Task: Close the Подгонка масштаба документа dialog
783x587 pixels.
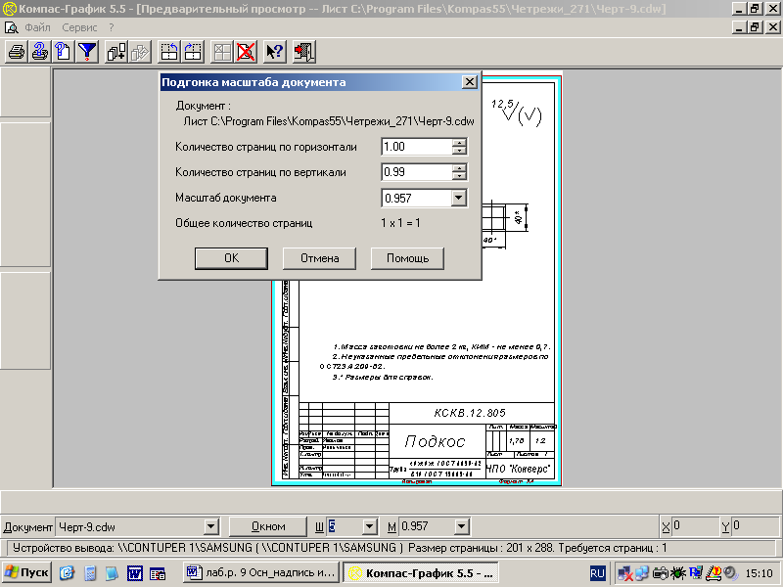Action: tap(470, 82)
